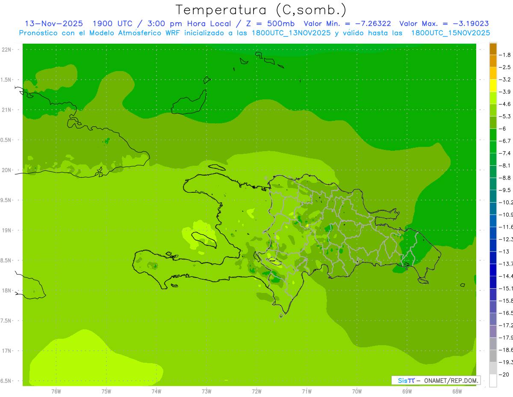Click the dark orange swatch above -1.8
Viewport: 513px width, 397px height.
point(493,49)
